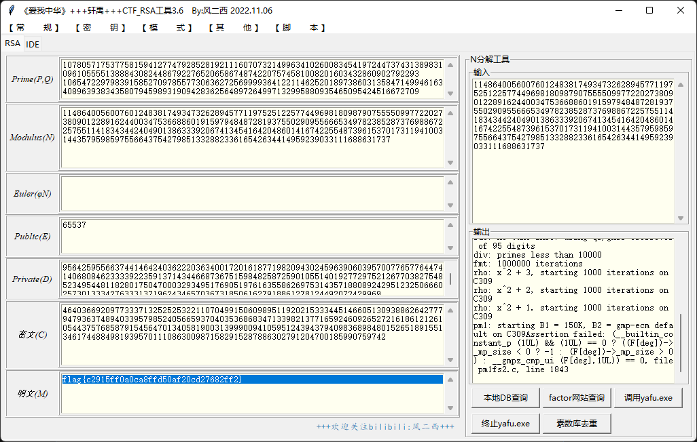
Task: Click the 素数库去重 button
Action: (x=577, y=424)
